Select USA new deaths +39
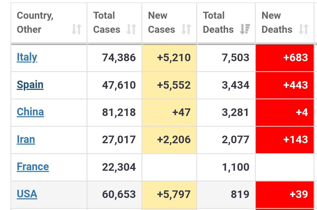 tap(299, 194)
